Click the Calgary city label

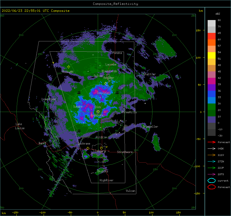(100, 151)
